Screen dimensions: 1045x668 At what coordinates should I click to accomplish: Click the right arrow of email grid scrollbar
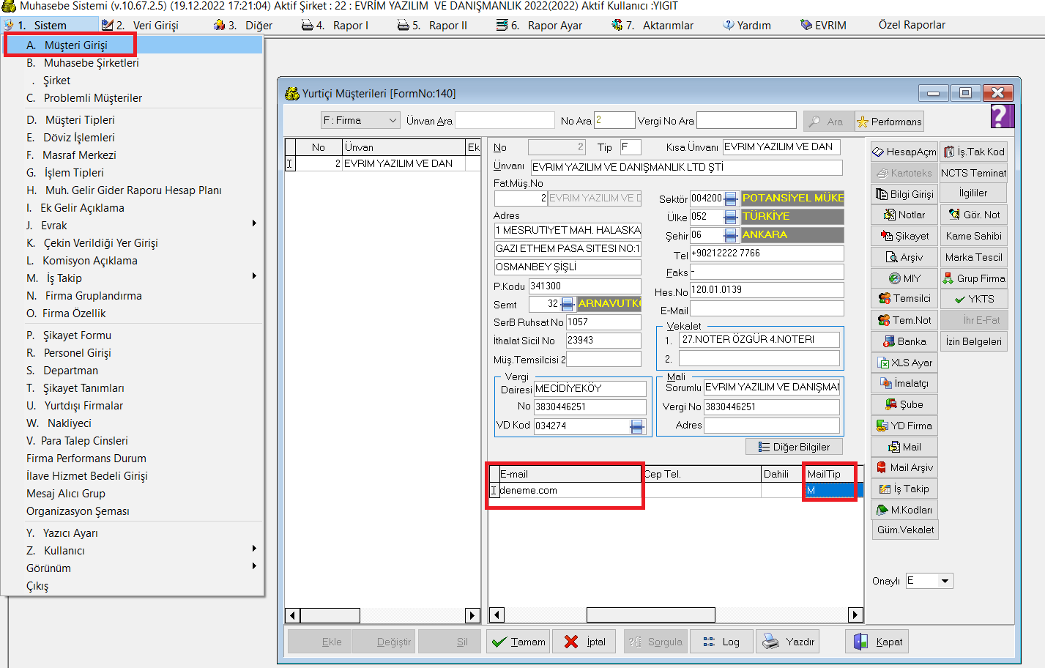(x=855, y=615)
